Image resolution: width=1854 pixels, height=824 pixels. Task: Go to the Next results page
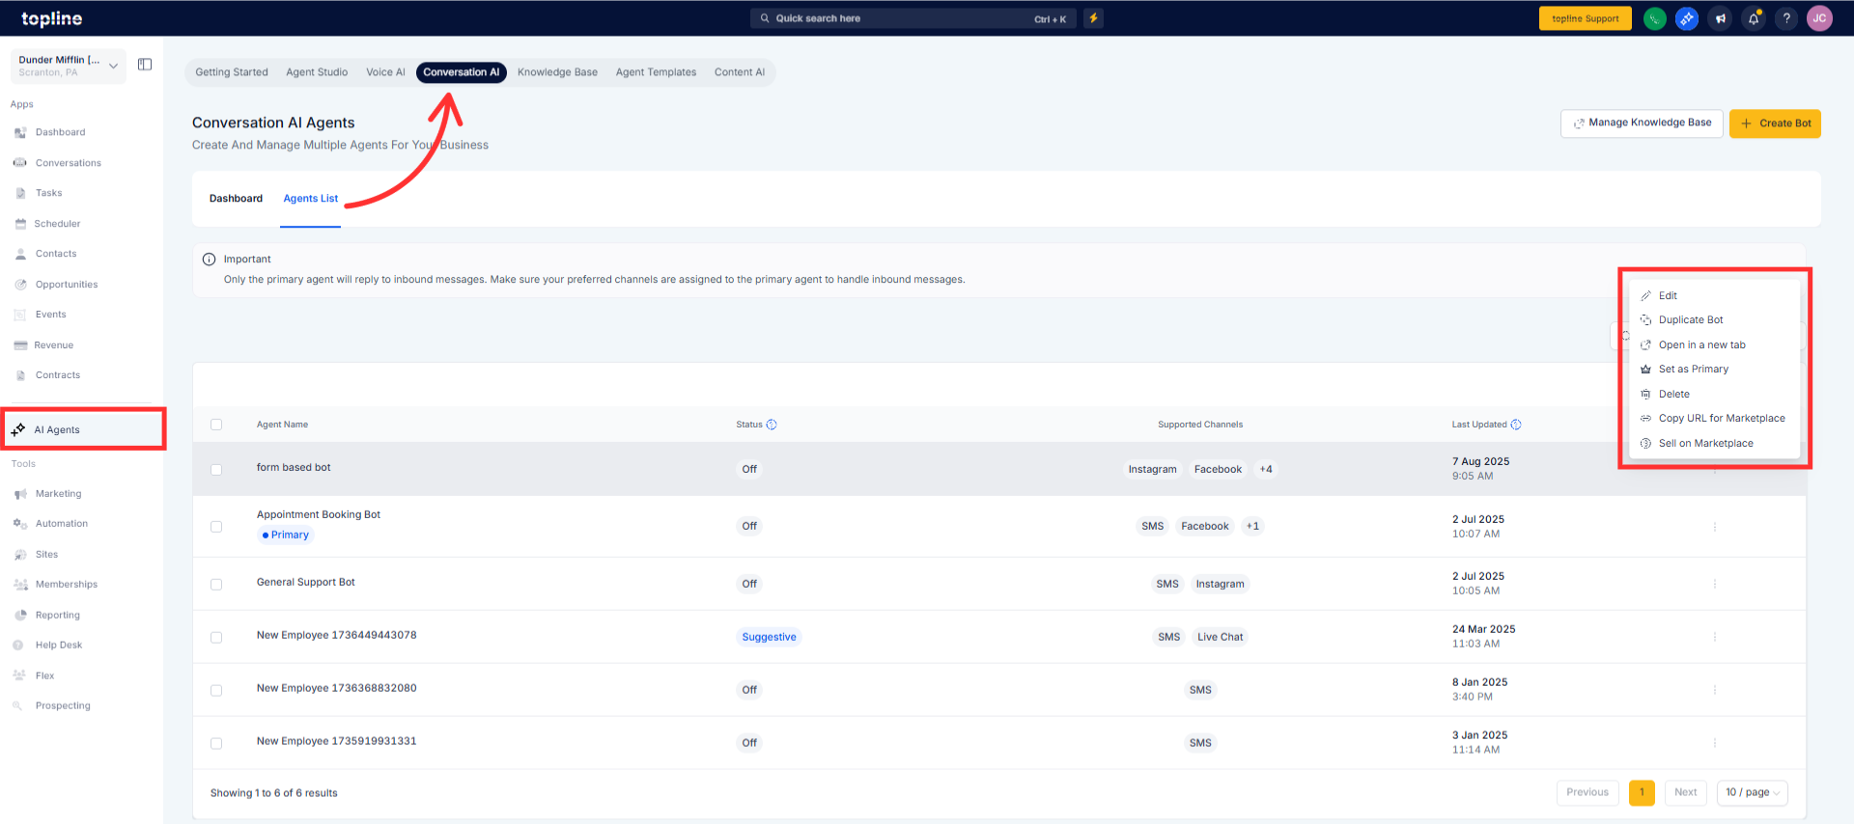point(1685,793)
